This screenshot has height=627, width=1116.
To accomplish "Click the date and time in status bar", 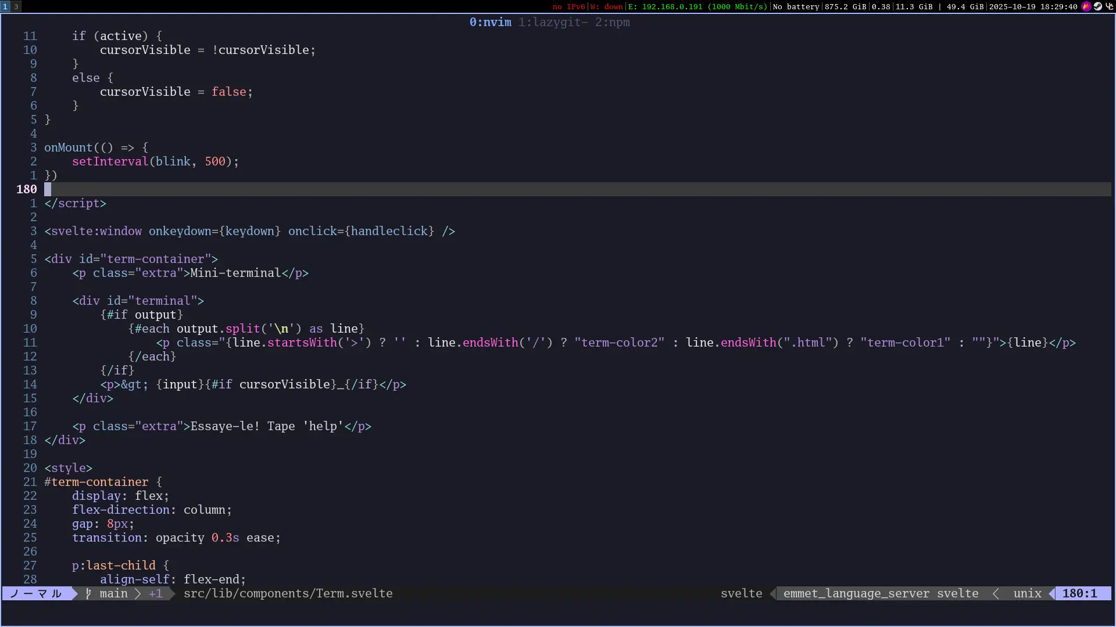I will pos(1033,6).
